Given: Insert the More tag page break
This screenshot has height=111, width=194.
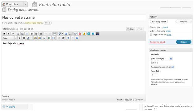Looking at the screenshot, I should (x=54, y=34).
